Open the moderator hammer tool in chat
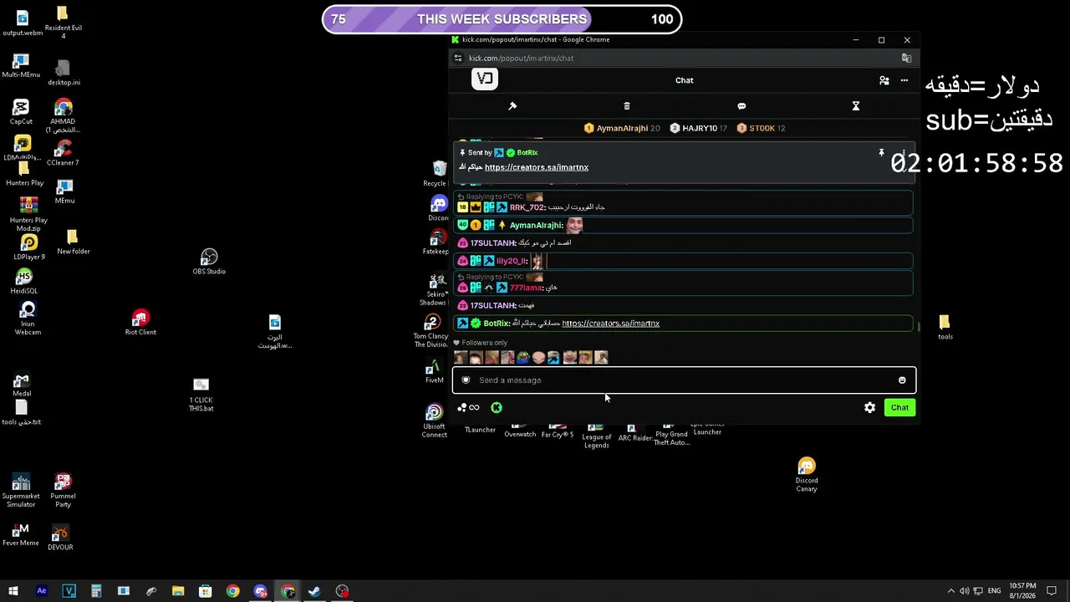 pyautogui.click(x=512, y=106)
